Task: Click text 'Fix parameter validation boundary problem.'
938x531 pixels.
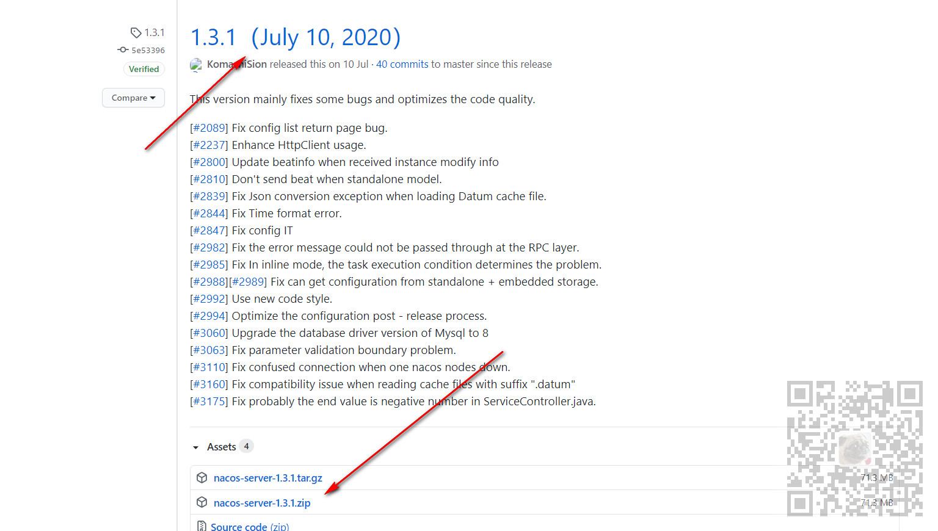Action: coord(344,350)
